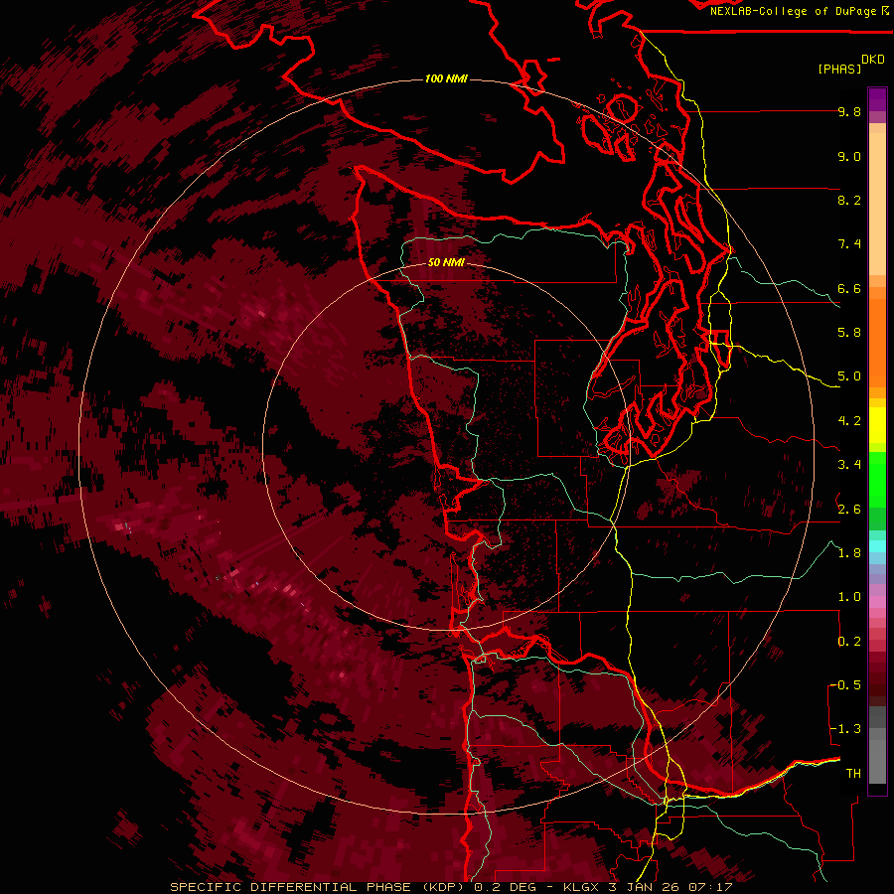
Task: Click the 0.2 legend value
Action: click(849, 641)
